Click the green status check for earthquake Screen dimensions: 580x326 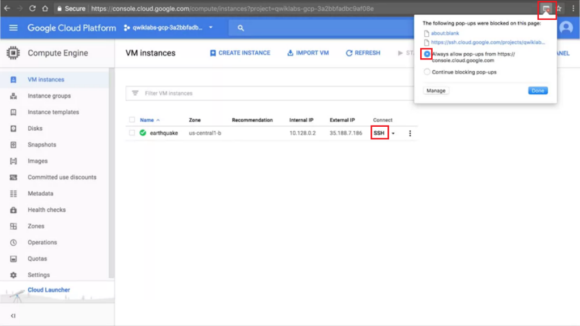point(143,132)
